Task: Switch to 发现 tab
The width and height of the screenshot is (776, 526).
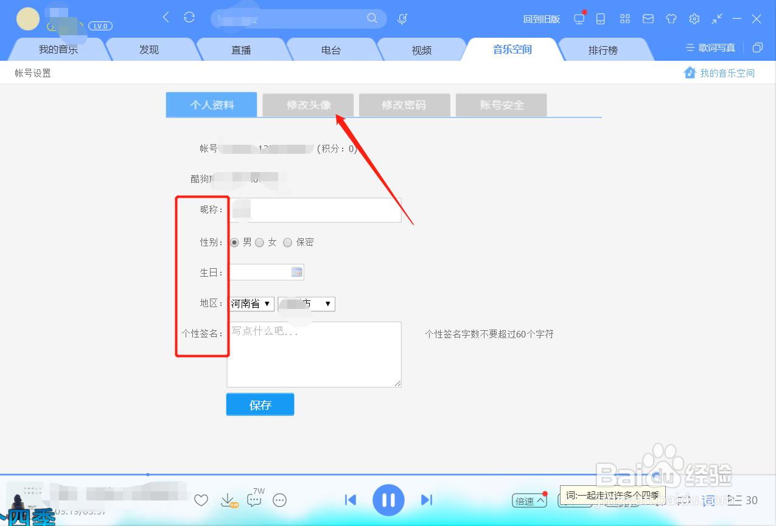Action: [x=149, y=50]
